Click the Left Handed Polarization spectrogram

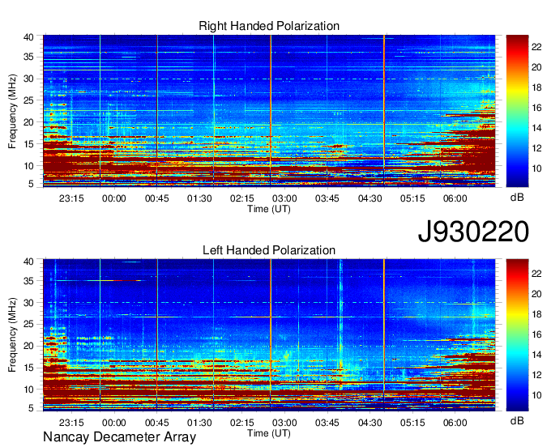269,335
